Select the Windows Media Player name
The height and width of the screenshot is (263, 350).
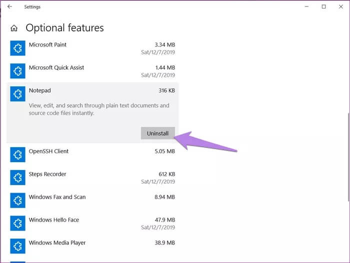pyautogui.click(x=57, y=243)
